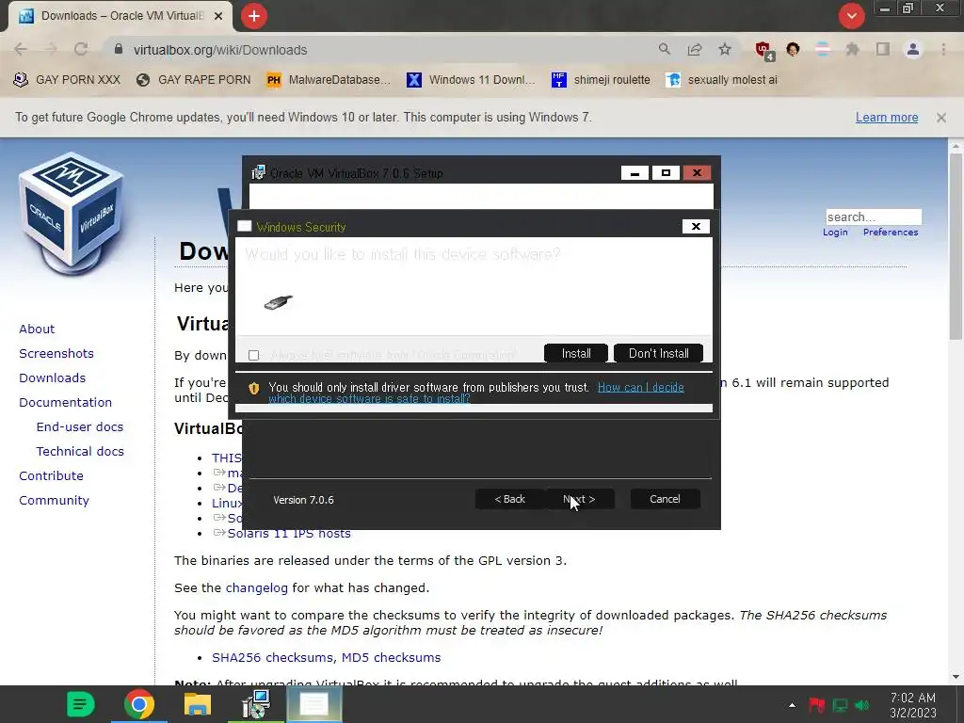964x723 pixels.
Task: Close the Windows Security dialog
Action: coord(696,226)
